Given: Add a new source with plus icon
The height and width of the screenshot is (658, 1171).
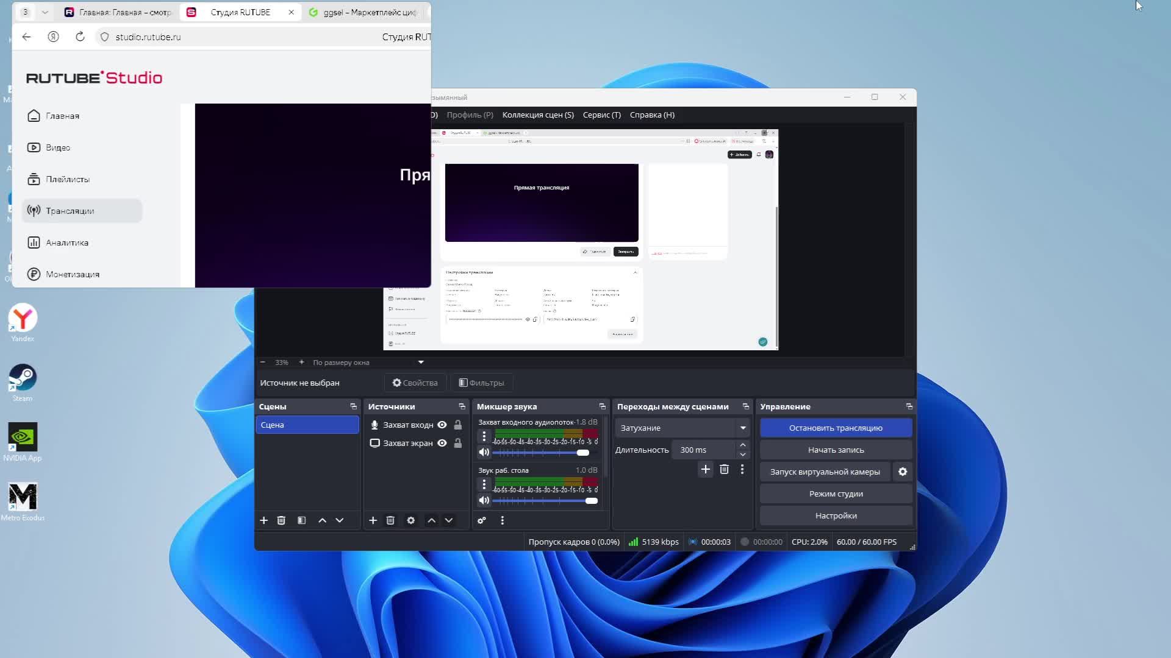Looking at the screenshot, I should point(373,520).
